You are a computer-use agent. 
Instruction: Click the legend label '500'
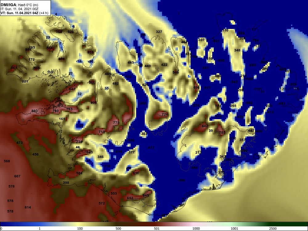118,229
